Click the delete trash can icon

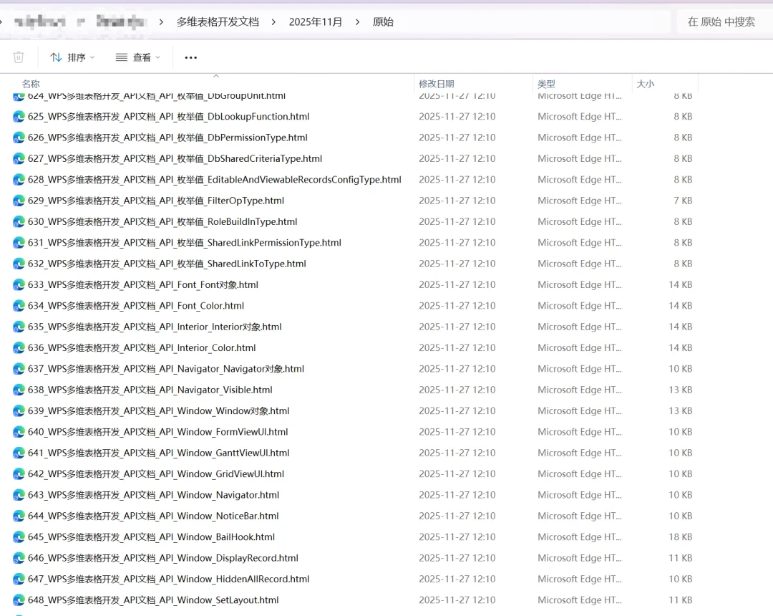[x=18, y=57]
